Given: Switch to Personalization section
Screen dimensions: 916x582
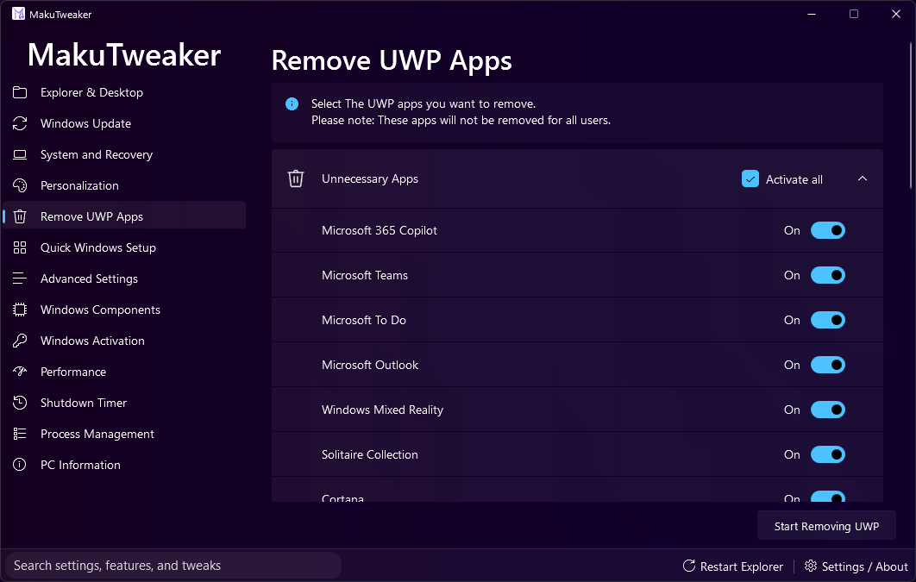Looking at the screenshot, I should [x=124, y=185].
